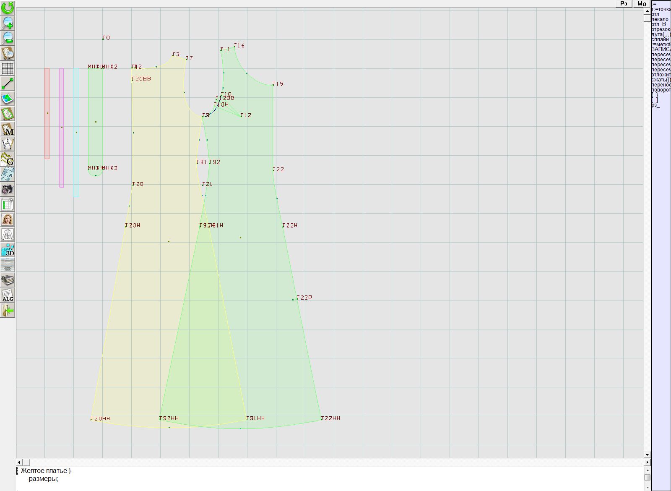The height and width of the screenshot is (491, 671).
Task: Select 'сплайн' in the command list
Action: (660, 39)
